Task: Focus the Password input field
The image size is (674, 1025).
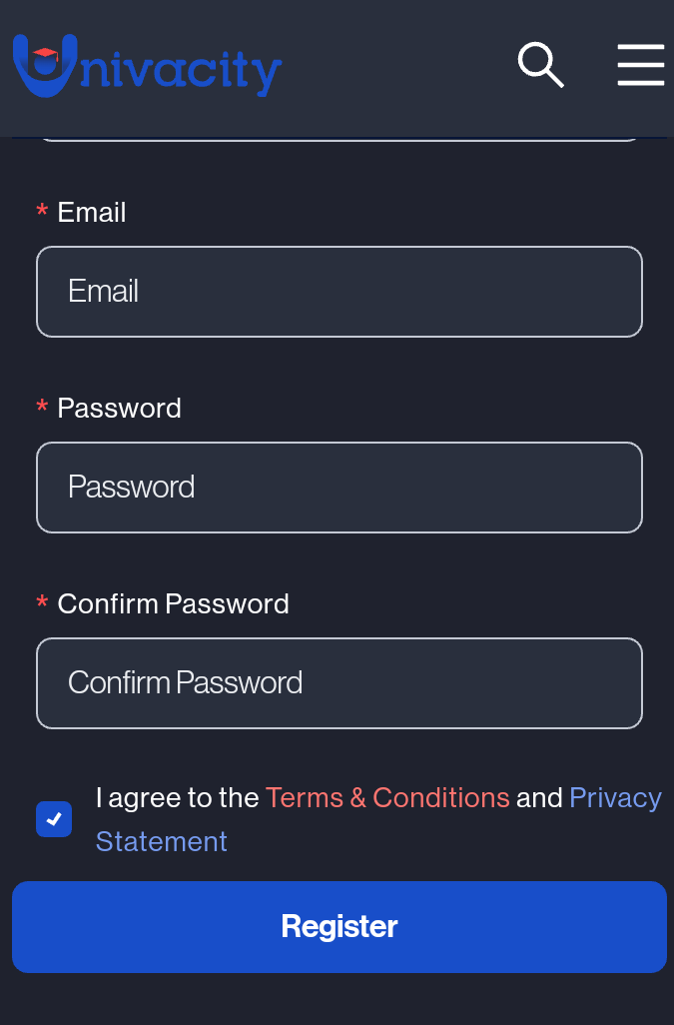Action: [x=339, y=488]
